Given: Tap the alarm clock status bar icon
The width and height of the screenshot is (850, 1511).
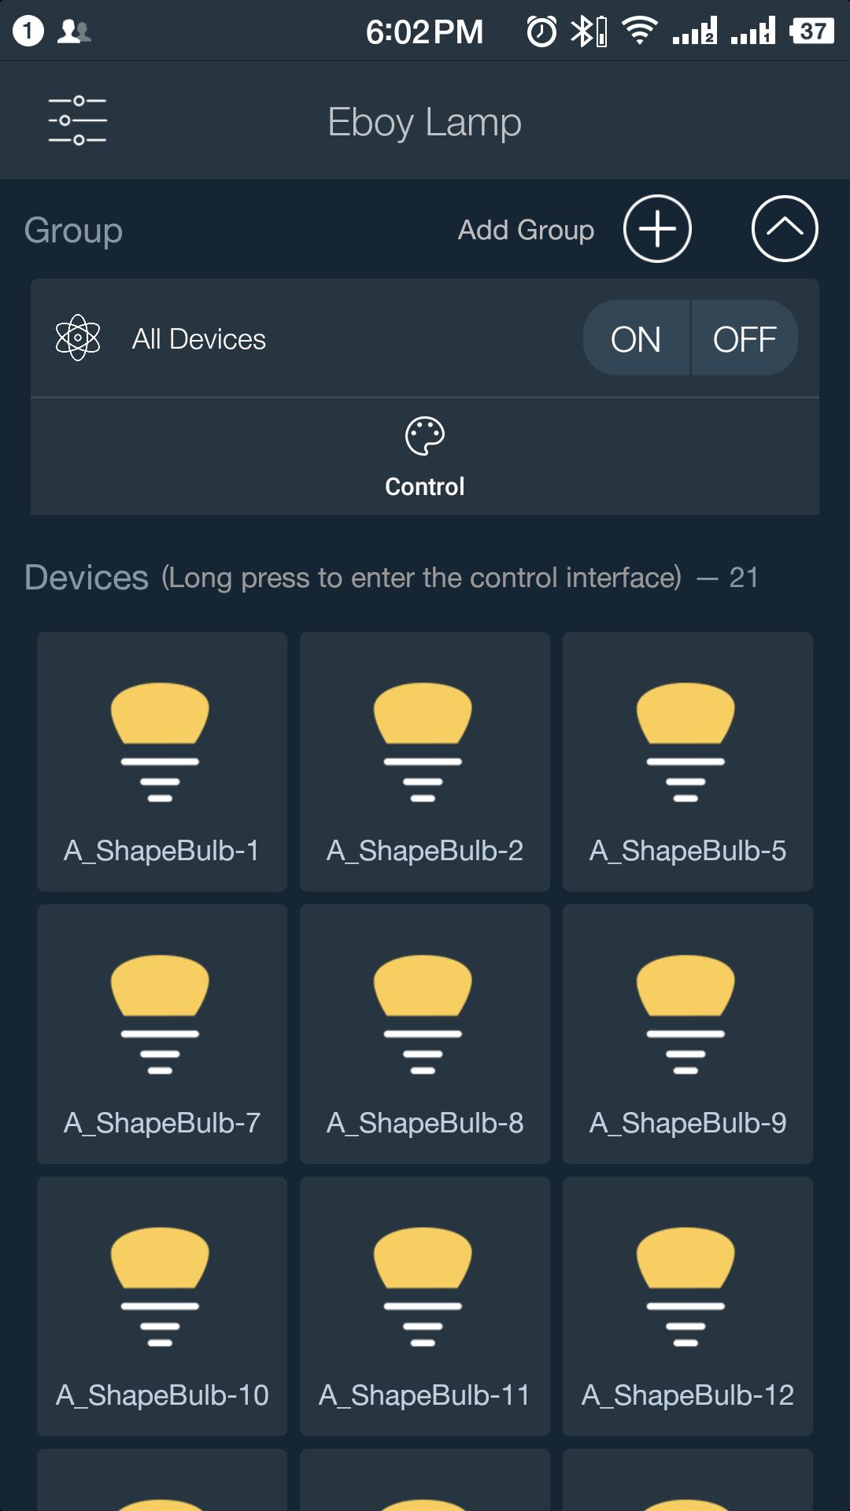Looking at the screenshot, I should click(541, 31).
